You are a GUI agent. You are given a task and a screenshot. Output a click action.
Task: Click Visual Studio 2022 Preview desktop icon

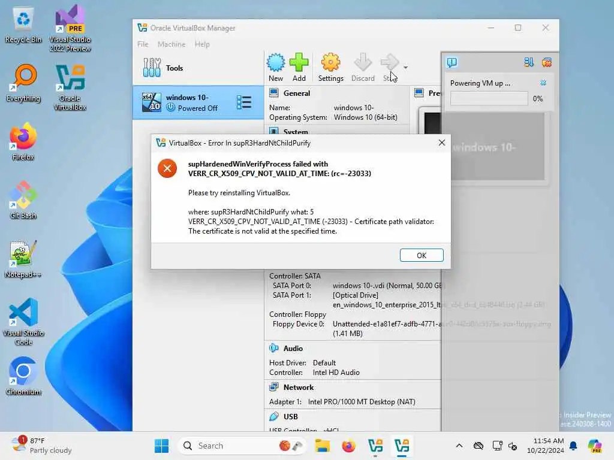pyautogui.click(x=70, y=29)
